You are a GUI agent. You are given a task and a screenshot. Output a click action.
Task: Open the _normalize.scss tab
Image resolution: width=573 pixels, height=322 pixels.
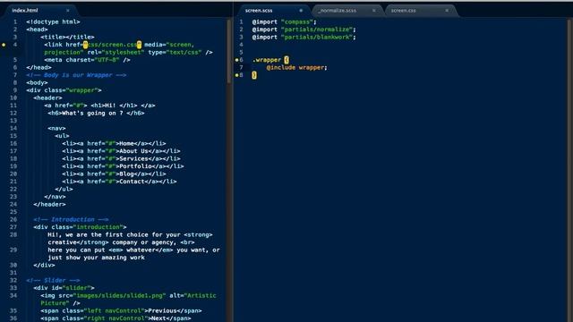pyautogui.click(x=337, y=11)
